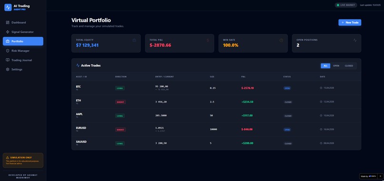Viewport: 384px width, 181px height.
Task: Click the ASSET / ID column header
Action: coord(81,76)
